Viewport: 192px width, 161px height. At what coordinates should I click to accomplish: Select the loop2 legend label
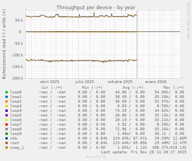coord(16,101)
